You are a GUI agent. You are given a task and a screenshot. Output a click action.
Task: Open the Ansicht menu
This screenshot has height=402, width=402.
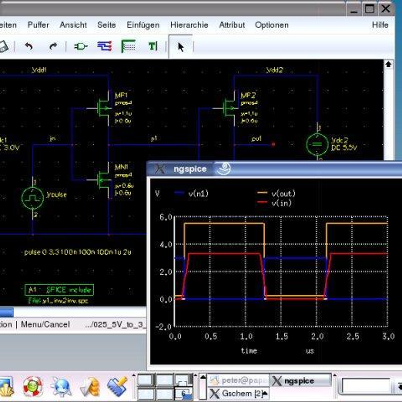pyautogui.click(x=73, y=25)
